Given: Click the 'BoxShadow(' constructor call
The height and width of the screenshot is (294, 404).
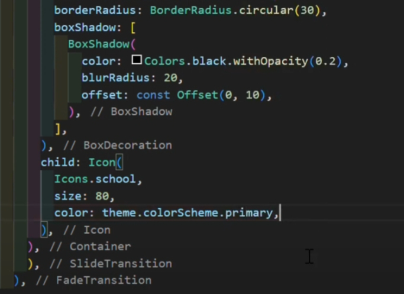Looking at the screenshot, I should (102, 44).
